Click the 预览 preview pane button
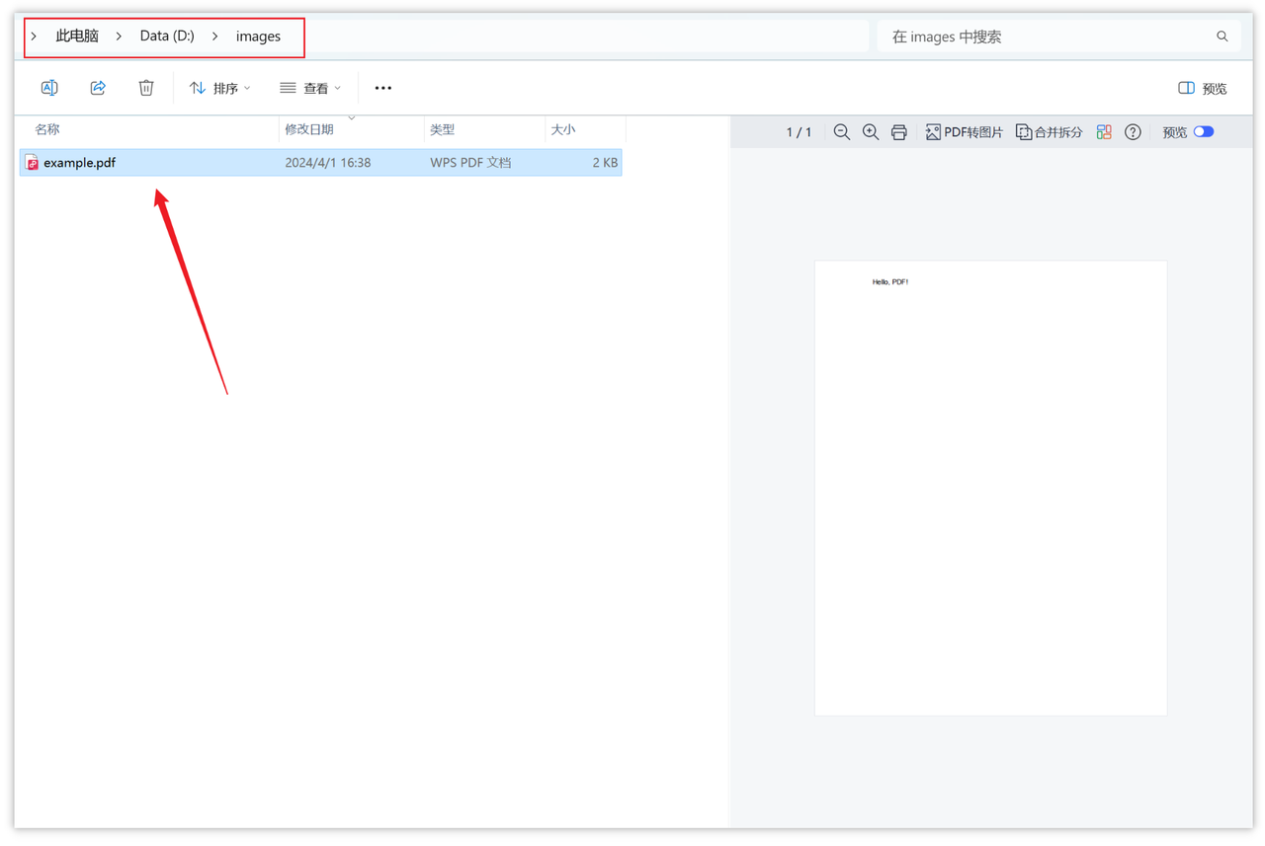 coord(1203,88)
